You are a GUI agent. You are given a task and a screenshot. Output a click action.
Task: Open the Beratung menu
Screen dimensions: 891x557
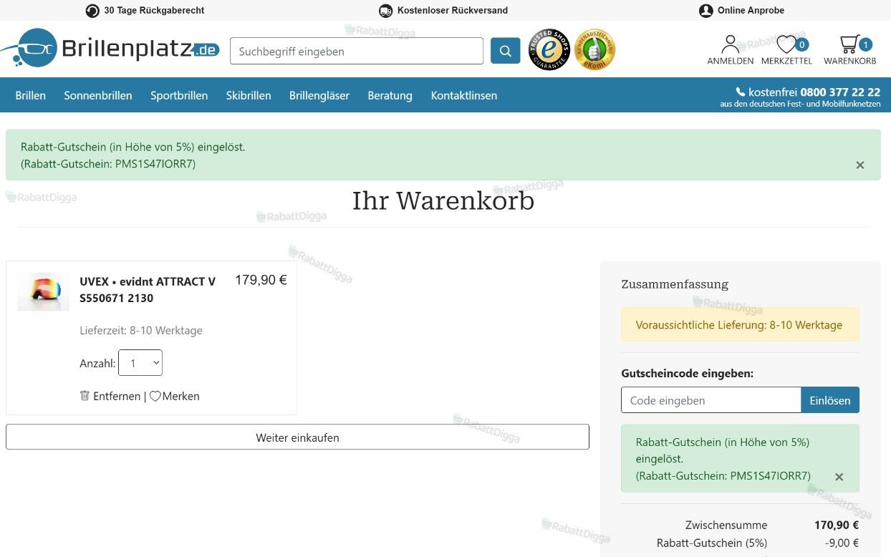(390, 95)
